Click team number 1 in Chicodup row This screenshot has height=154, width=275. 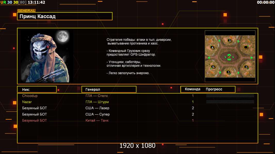point(193,96)
